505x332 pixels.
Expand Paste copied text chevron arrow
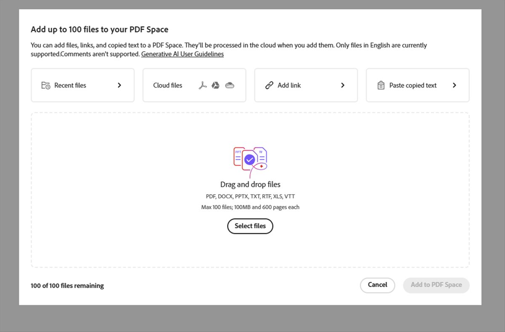point(454,85)
